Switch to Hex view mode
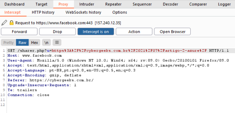The image size is (235, 113). [x=35, y=43]
